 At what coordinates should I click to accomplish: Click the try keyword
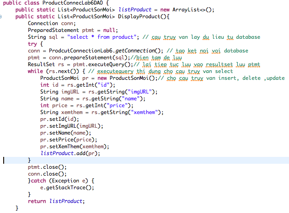[x=32, y=44]
